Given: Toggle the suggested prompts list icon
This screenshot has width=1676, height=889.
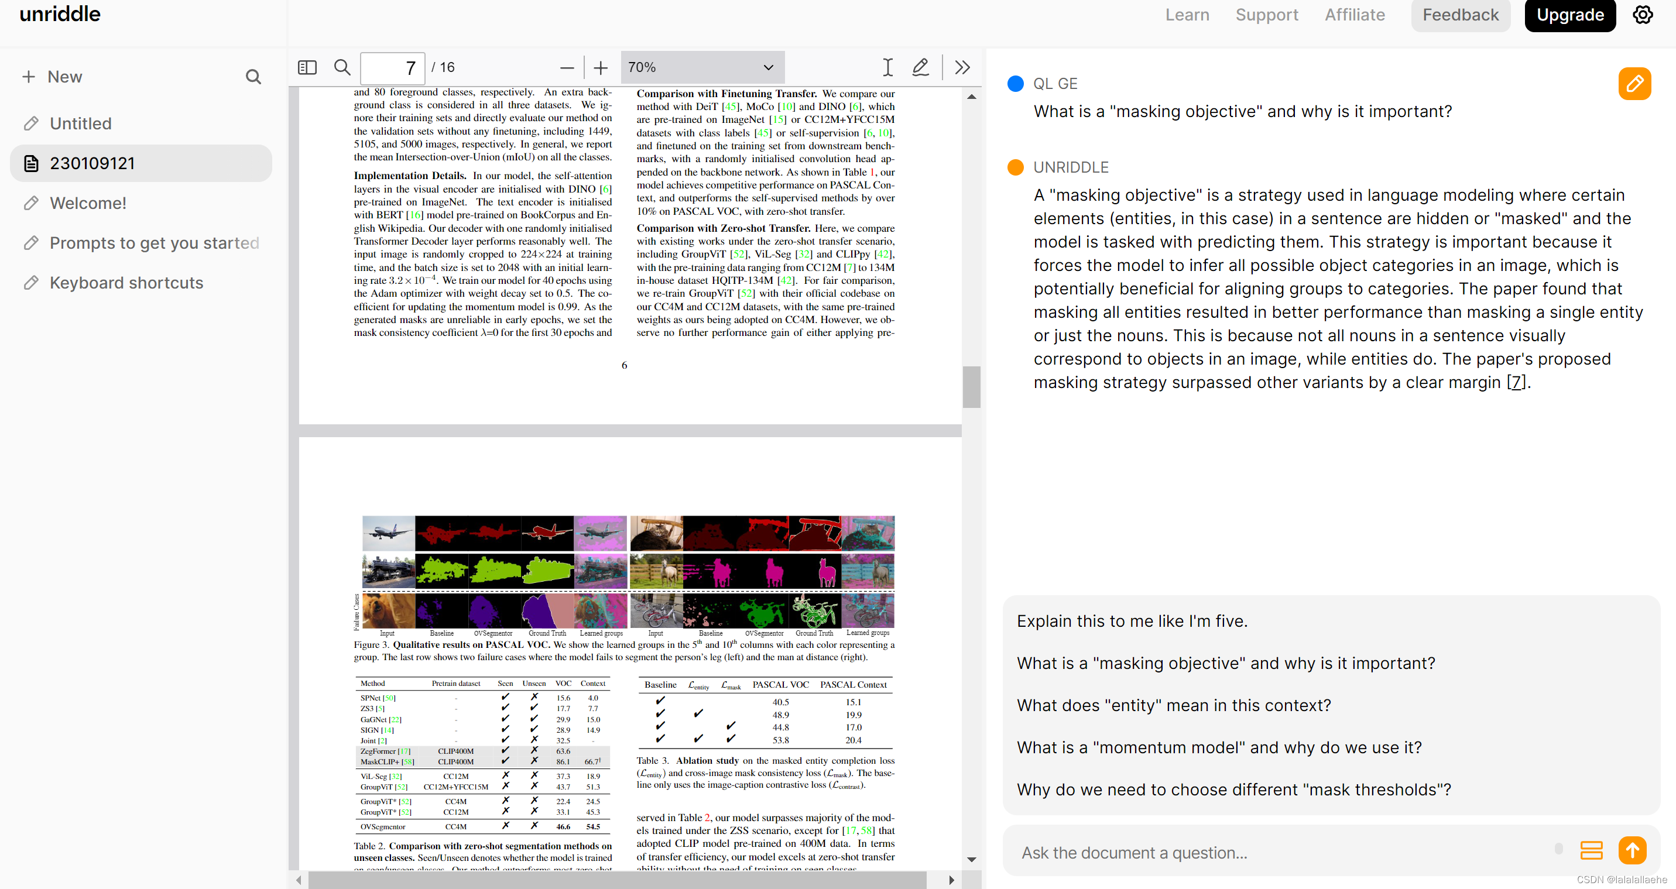Looking at the screenshot, I should coord(1592,850).
